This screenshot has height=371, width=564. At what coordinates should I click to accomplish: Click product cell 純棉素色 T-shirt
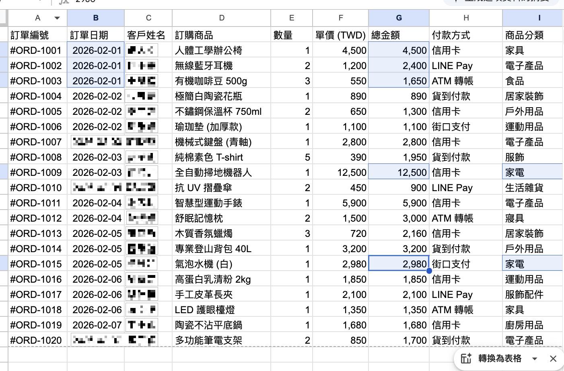pyautogui.click(x=222, y=157)
